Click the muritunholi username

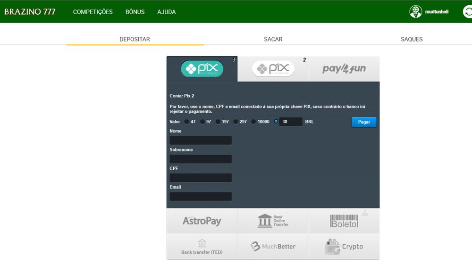(x=437, y=12)
